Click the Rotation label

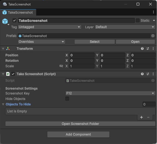(12, 61)
